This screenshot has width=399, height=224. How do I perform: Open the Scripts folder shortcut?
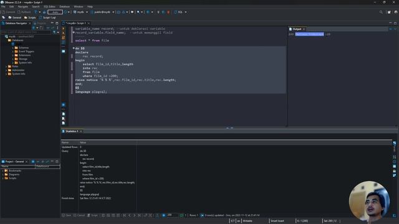[30, 17]
